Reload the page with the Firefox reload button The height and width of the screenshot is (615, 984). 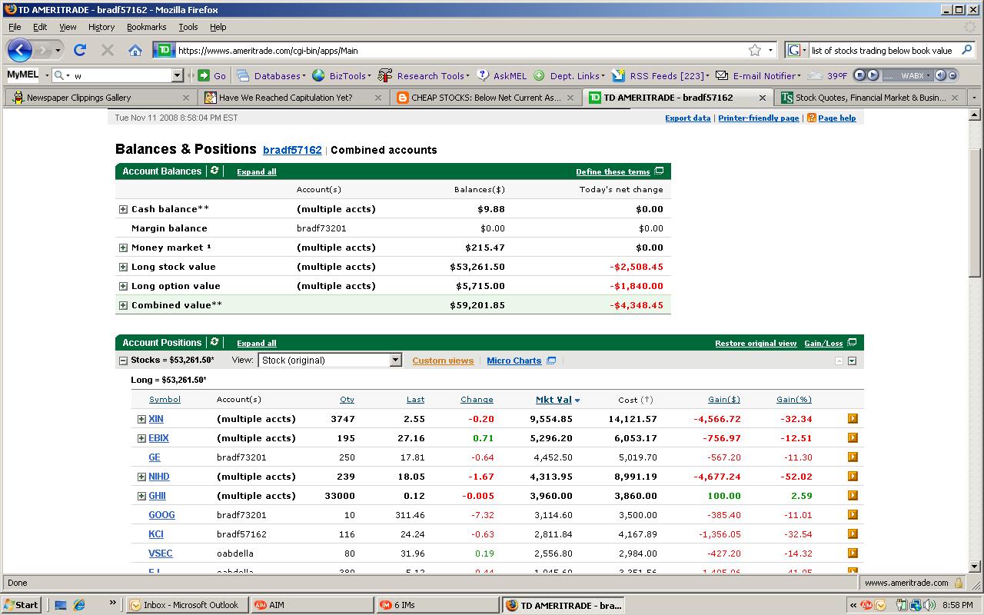79,50
